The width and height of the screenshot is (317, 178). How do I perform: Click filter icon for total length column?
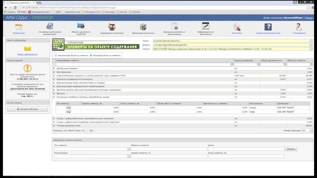pyautogui.click(x=285, y=64)
